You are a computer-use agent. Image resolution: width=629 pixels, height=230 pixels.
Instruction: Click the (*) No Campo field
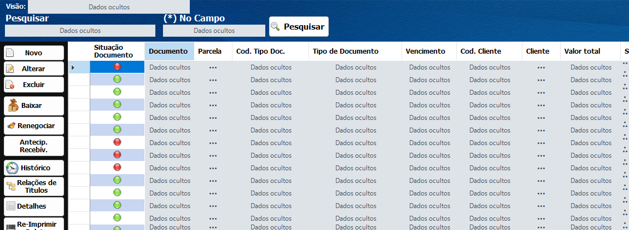click(x=214, y=31)
